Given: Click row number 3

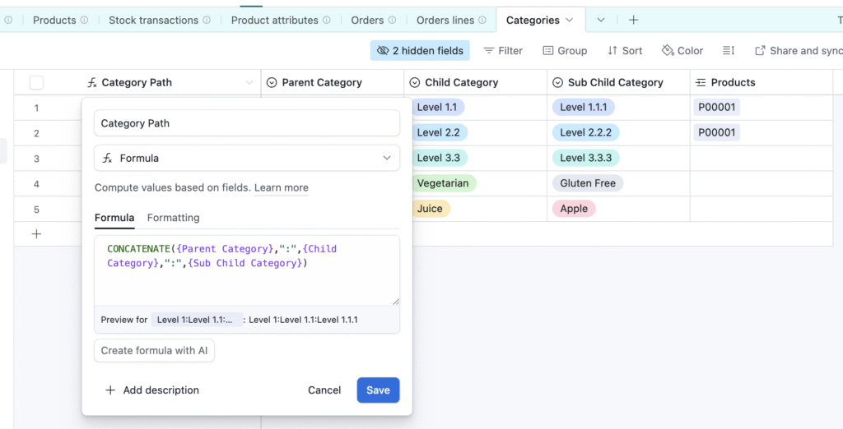Looking at the screenshot, I should pyautogui.click(x=36, y=159).
